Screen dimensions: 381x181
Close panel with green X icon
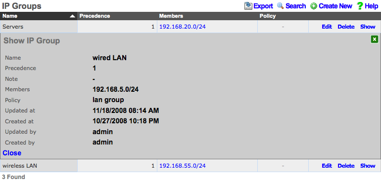tap(375, 39)
